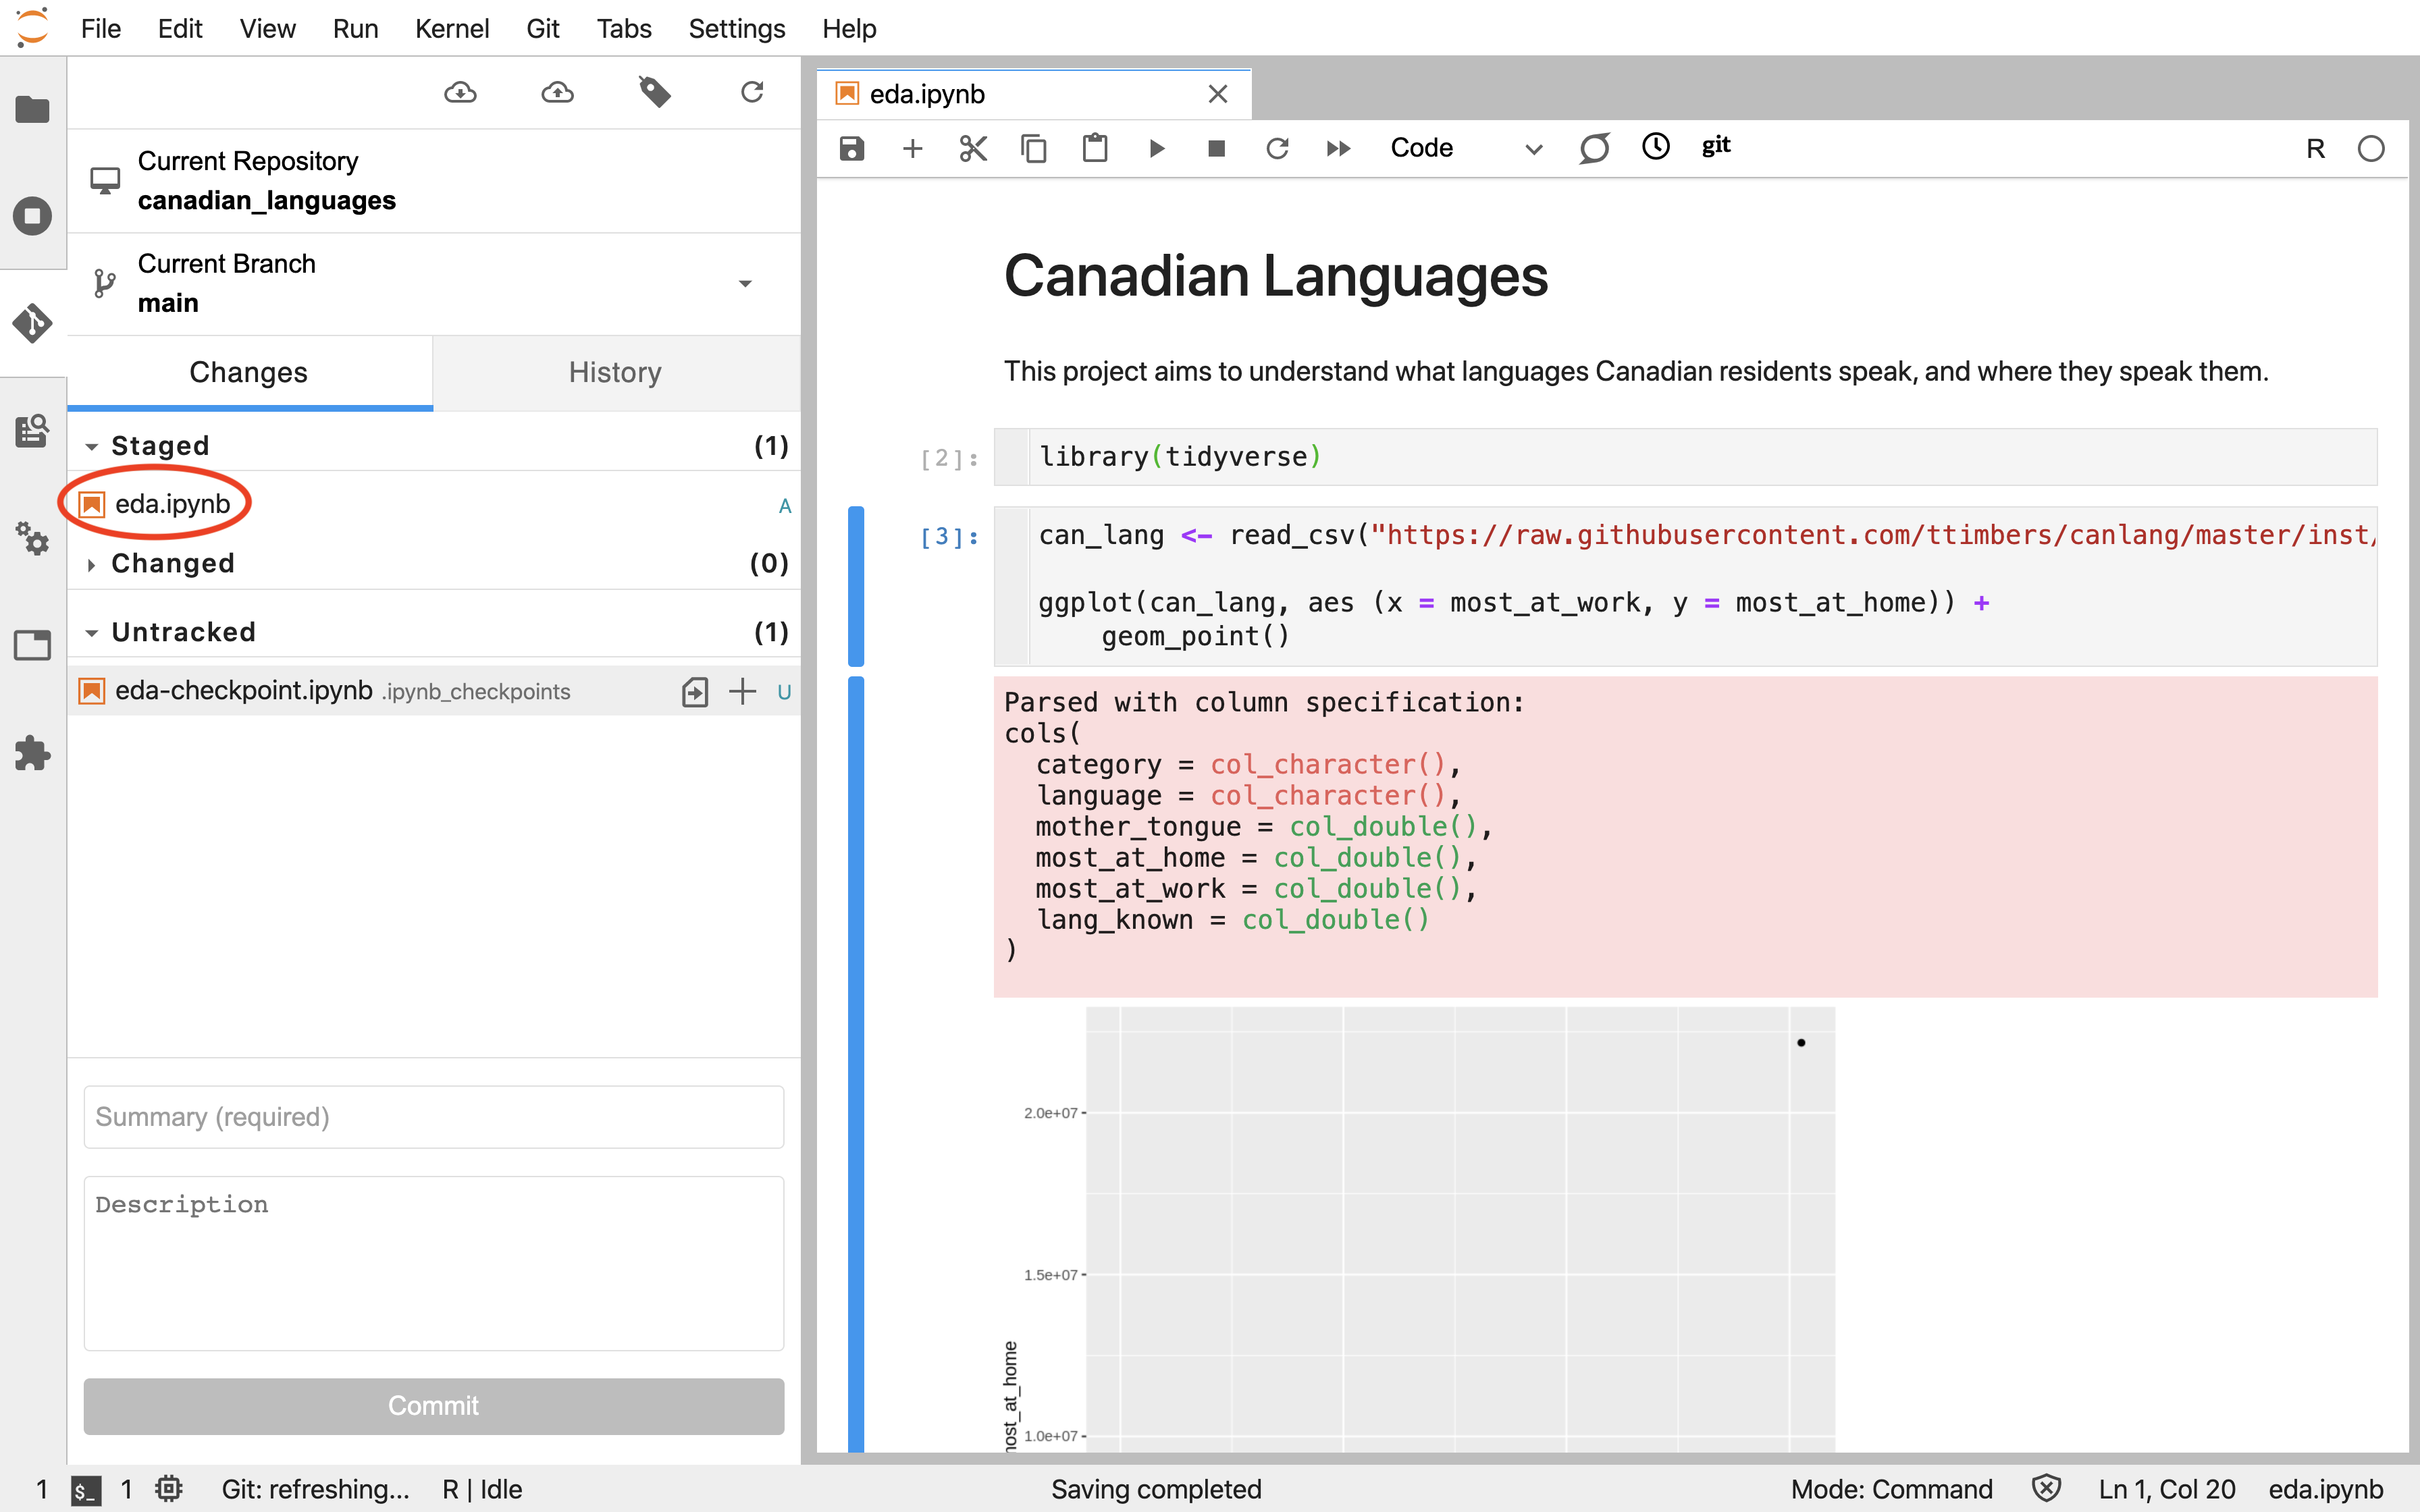2420x1512 pixels.
Task: Open the Kernel menu
Action: (x=451, y=29)
